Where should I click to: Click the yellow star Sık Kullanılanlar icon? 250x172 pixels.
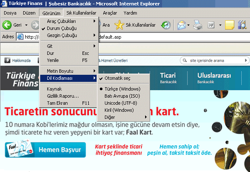tap(119, 25)
